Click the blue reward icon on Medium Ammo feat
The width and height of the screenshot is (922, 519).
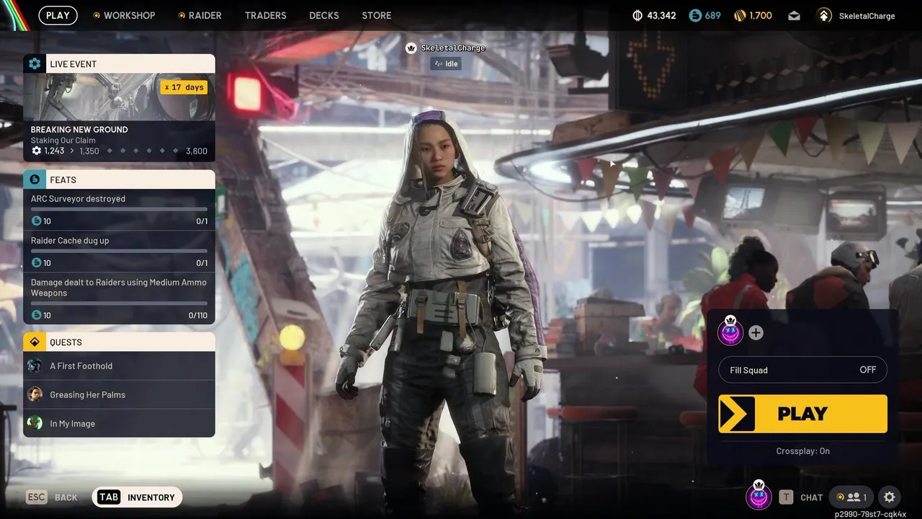[x=36, y=315]
